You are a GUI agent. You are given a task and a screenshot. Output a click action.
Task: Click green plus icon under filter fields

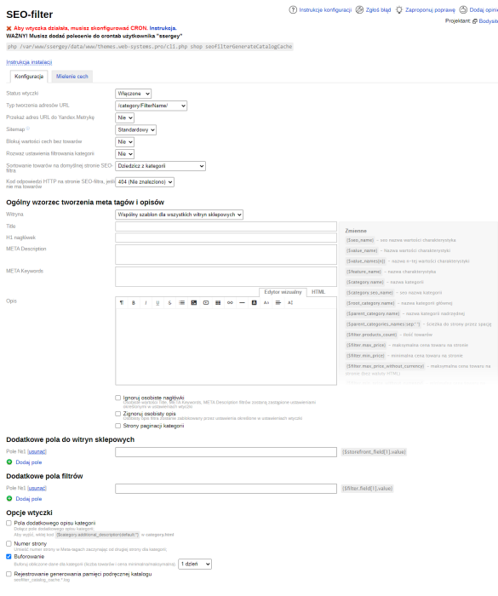coord(9,498)
